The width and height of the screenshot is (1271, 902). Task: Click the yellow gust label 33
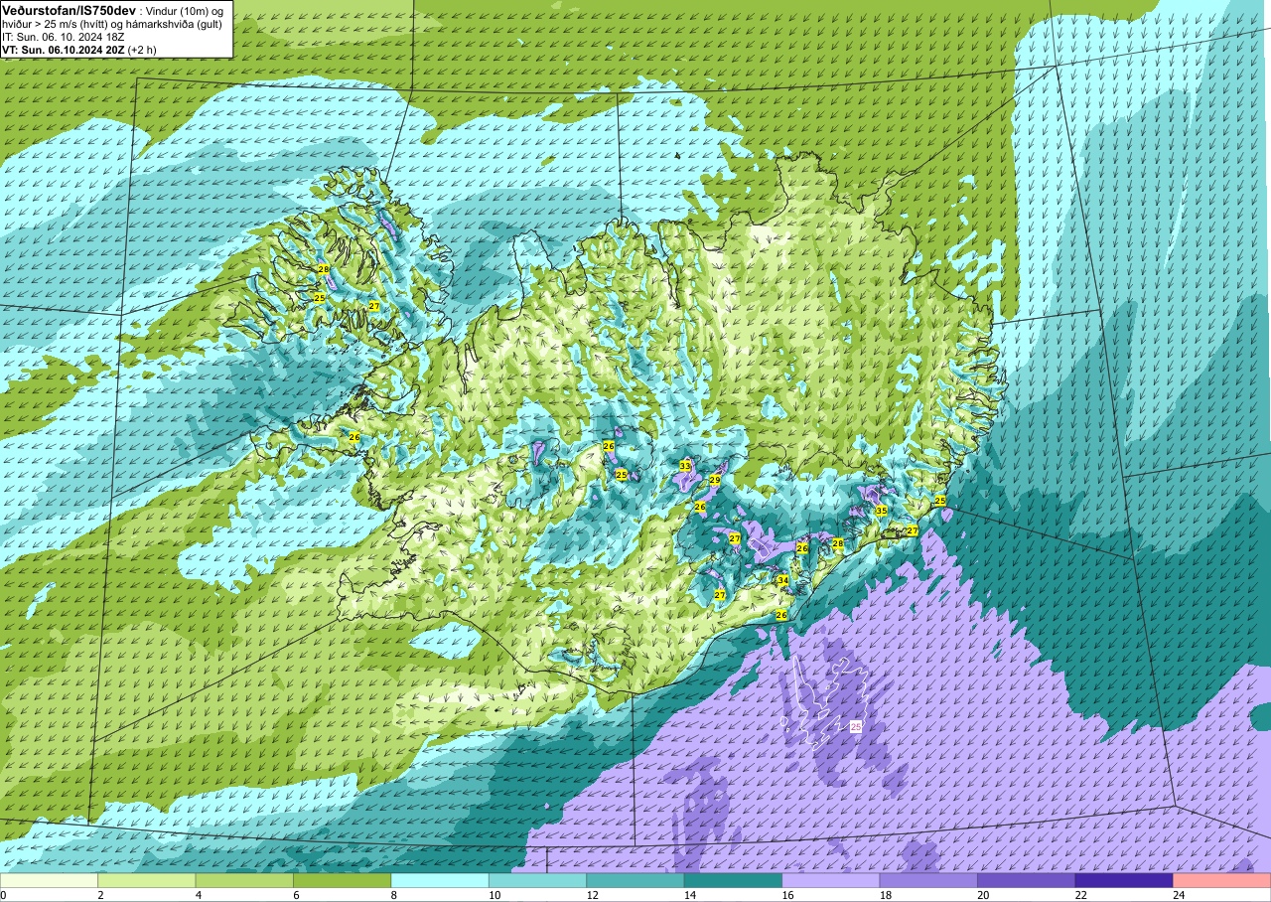(685, 466)
